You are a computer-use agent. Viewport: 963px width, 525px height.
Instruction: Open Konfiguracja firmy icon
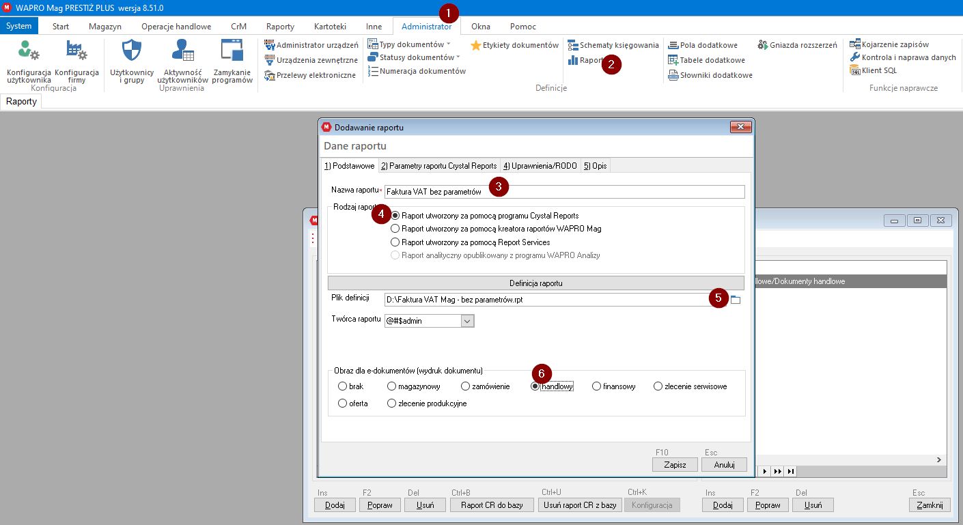[x=76, y=52]
